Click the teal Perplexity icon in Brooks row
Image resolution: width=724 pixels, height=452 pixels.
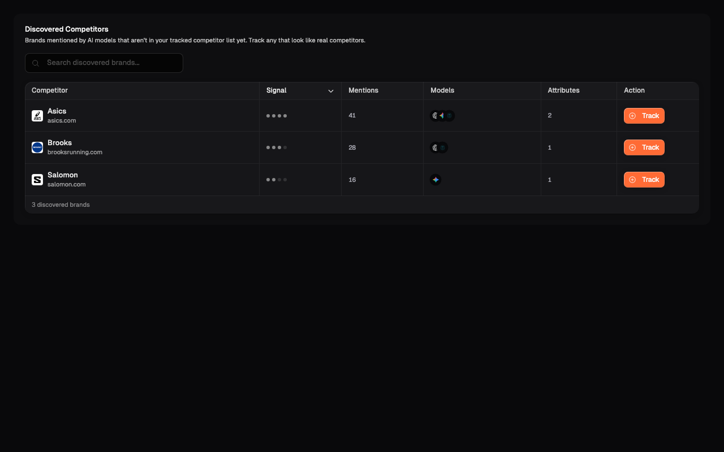[443, 147]
